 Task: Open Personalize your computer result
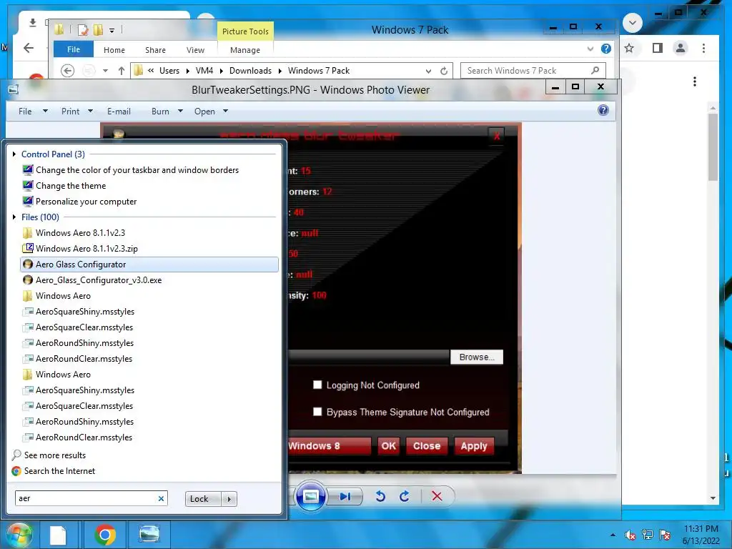79,202
